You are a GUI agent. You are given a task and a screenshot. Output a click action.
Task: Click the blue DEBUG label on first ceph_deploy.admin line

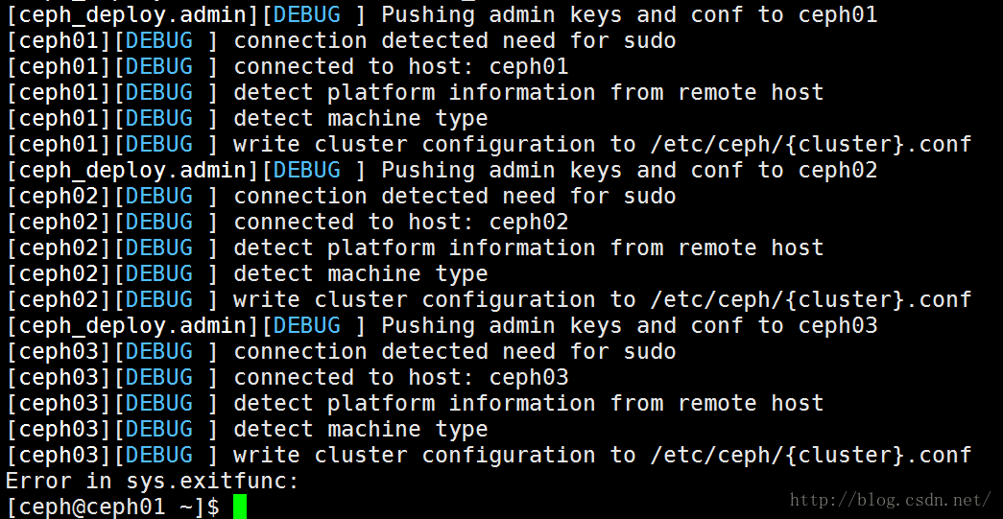pyautogui.click(x=306, y=15)
